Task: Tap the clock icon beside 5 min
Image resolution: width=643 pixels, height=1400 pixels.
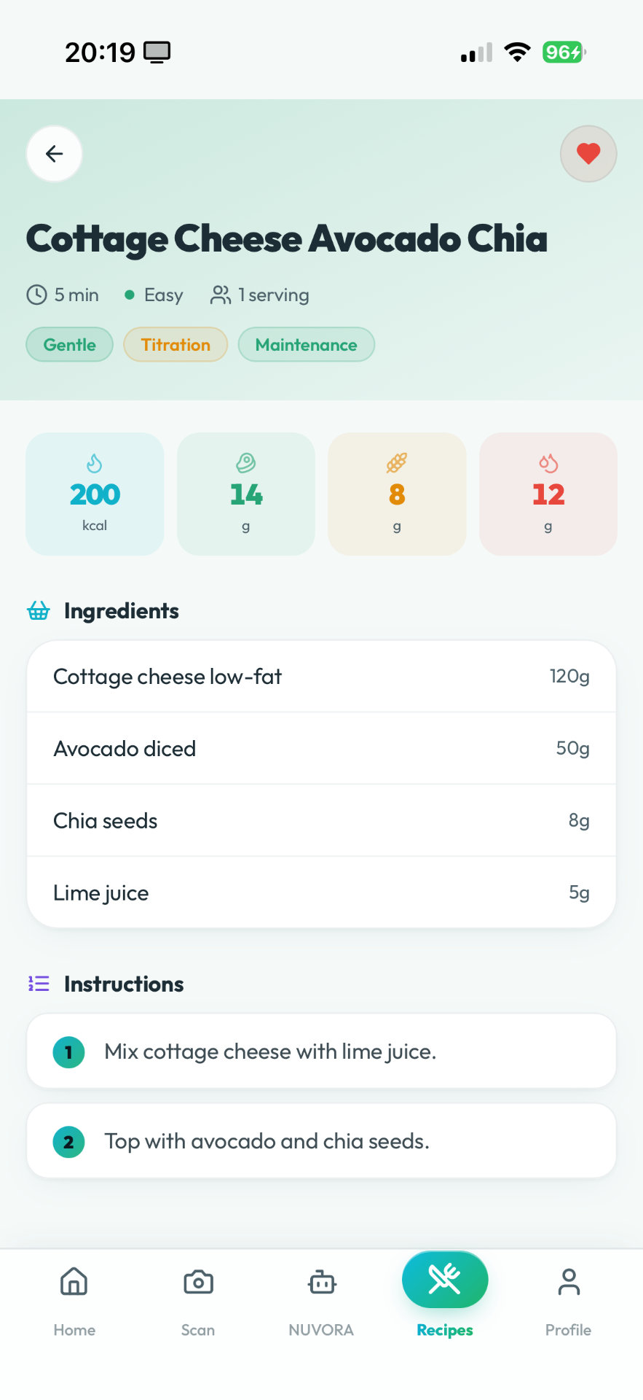Action: pos(37,295)
